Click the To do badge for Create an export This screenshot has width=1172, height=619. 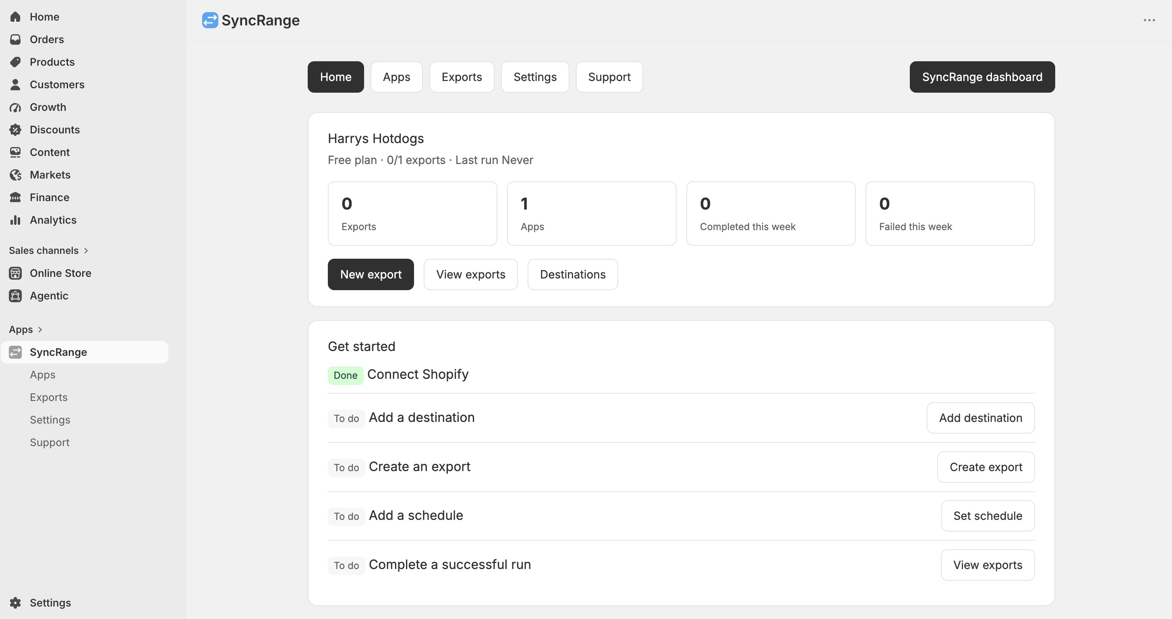click(x=346, y=467)
